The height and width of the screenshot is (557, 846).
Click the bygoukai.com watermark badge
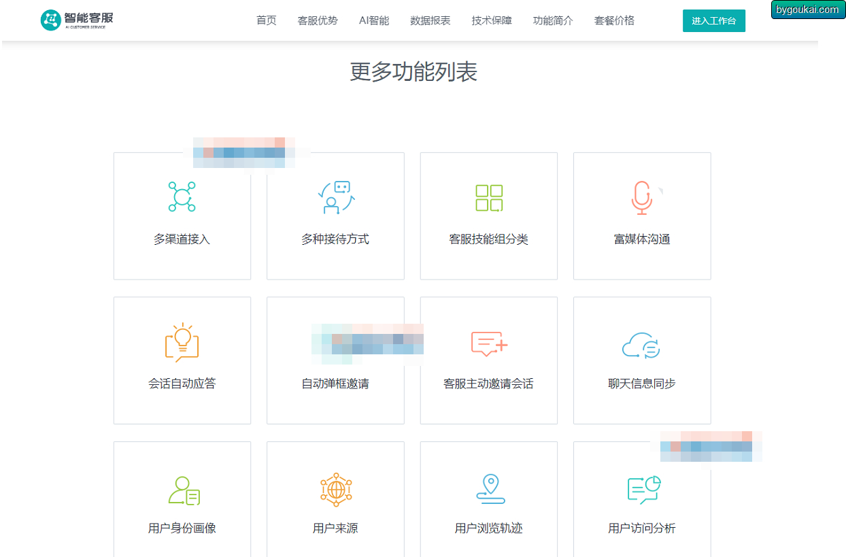pyautogui.click(x=808, y=10)
